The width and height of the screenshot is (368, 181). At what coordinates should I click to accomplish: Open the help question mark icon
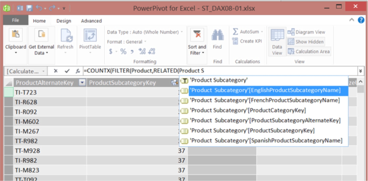pyautogui.click(x=361, y=20)
